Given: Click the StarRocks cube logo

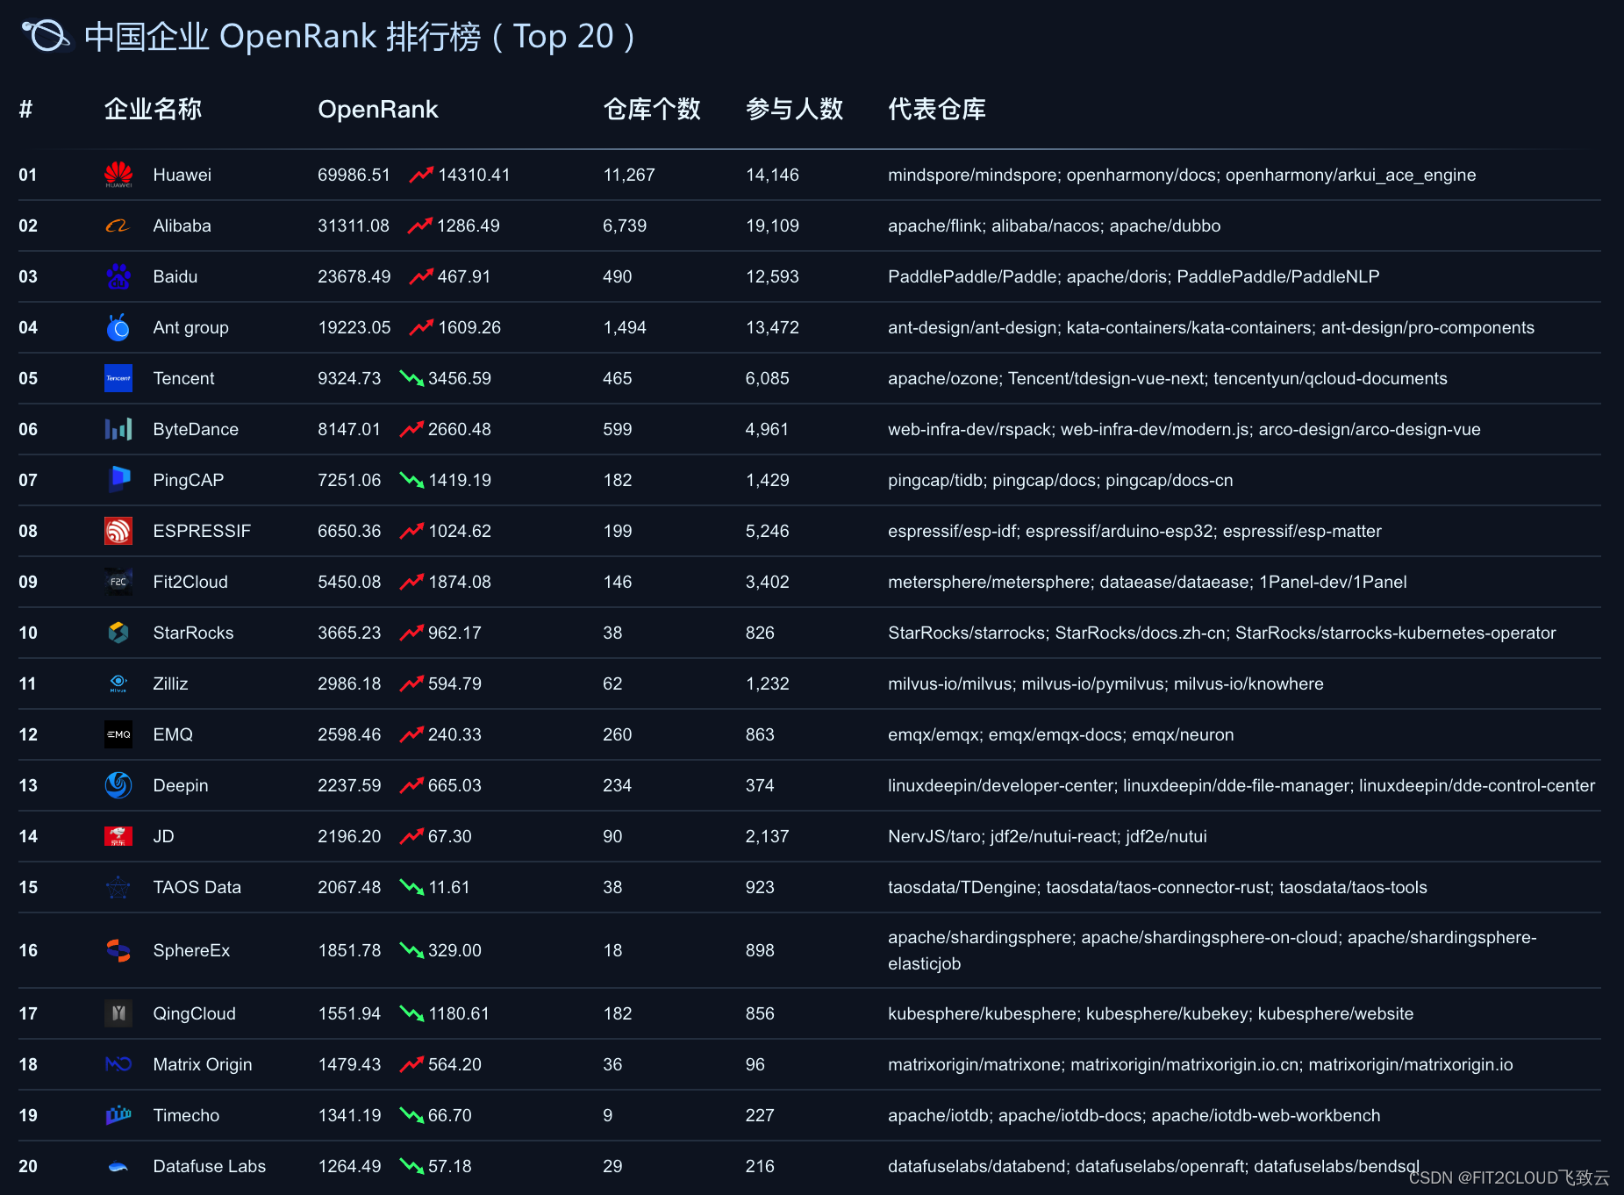Looking at the screenshot, I should 118,633.
